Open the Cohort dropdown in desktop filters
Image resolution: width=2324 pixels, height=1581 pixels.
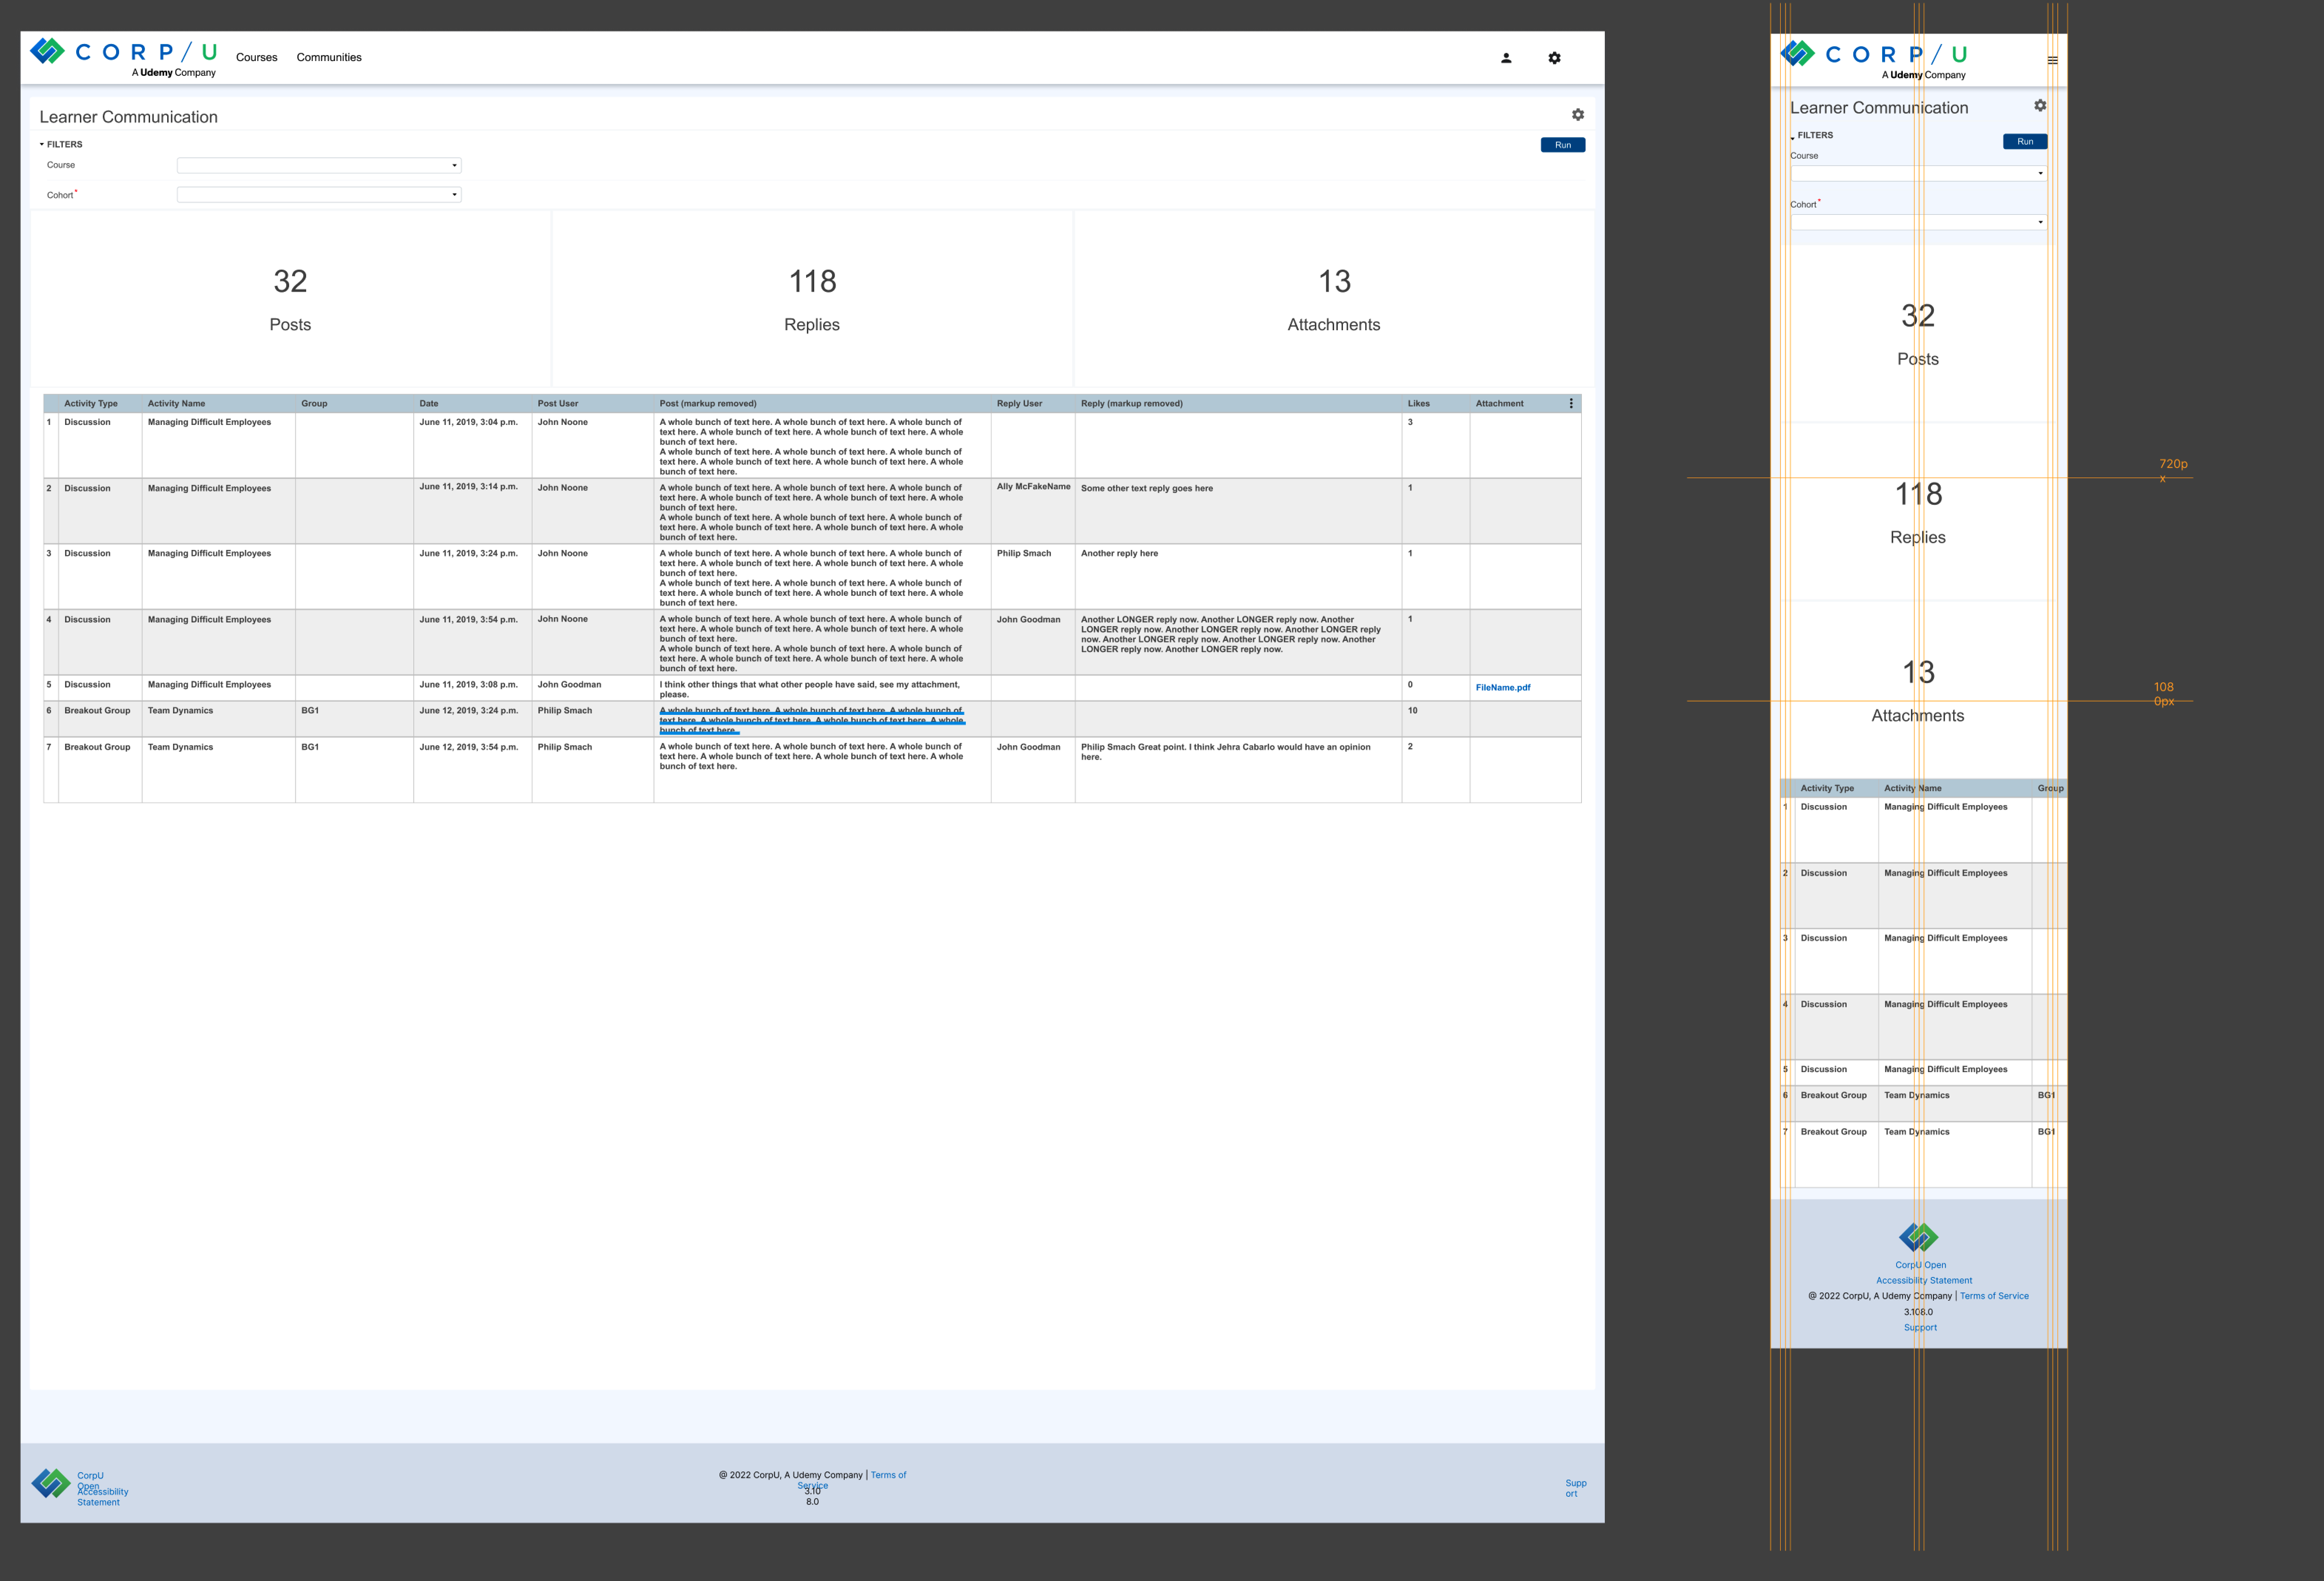319,194
